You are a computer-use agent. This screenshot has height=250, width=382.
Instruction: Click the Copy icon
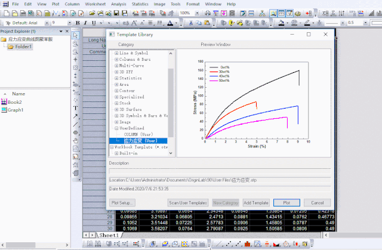(x=199, y=23)
